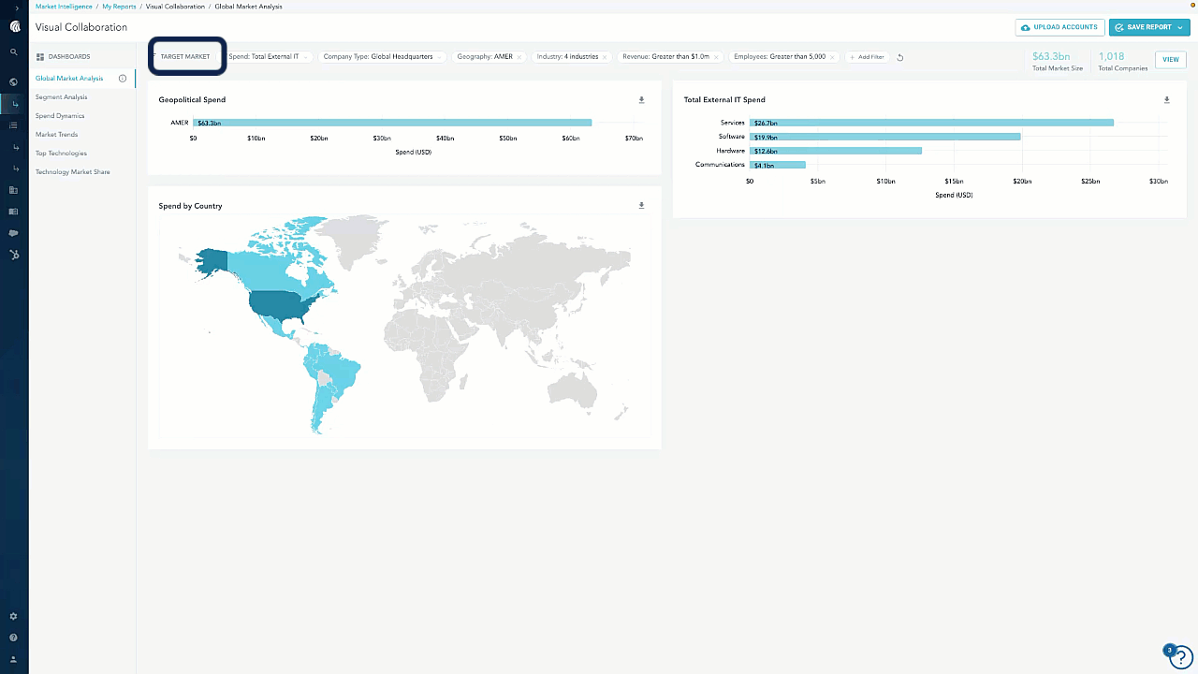
Task: Open the list icon in sidebar
Action: (14, 125)
